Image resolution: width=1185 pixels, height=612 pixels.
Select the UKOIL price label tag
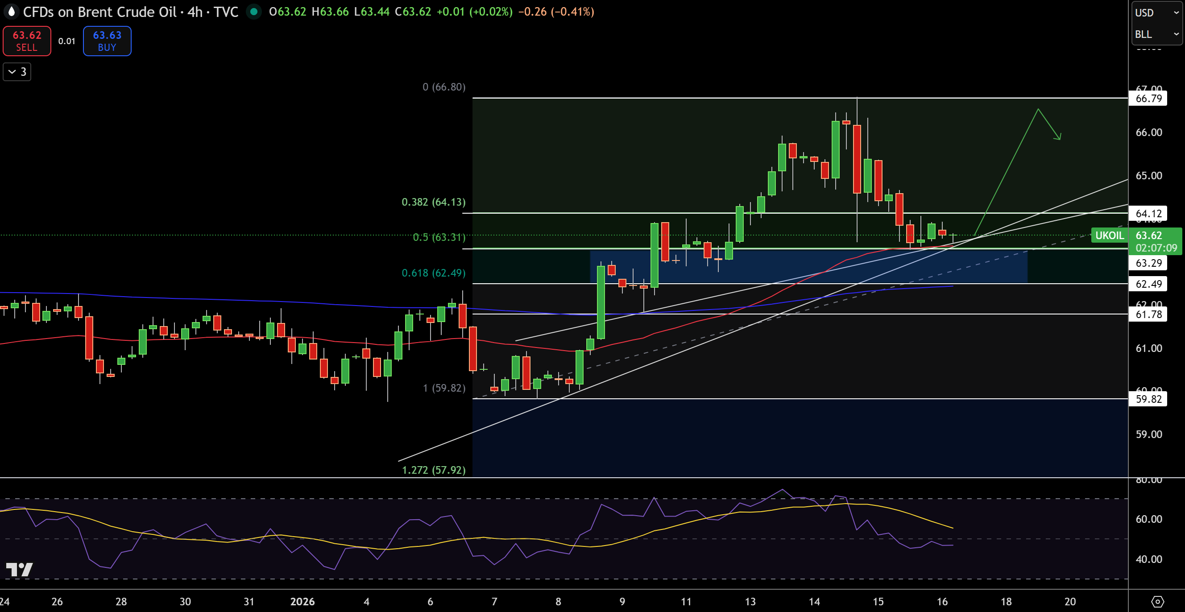1109,236
